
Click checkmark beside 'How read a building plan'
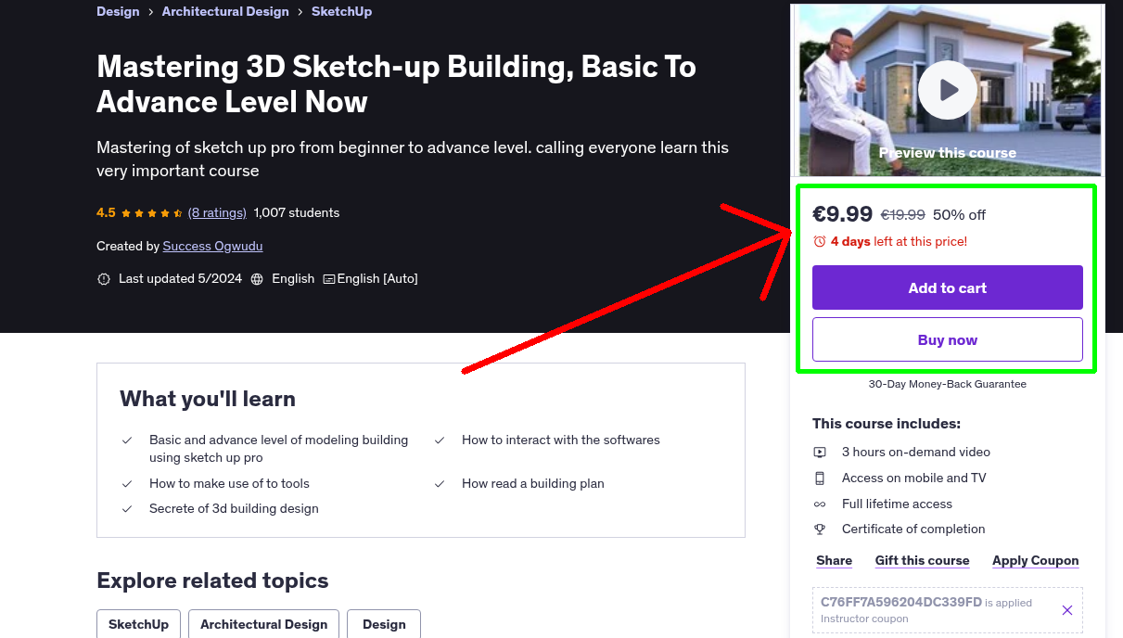(440, 484)
